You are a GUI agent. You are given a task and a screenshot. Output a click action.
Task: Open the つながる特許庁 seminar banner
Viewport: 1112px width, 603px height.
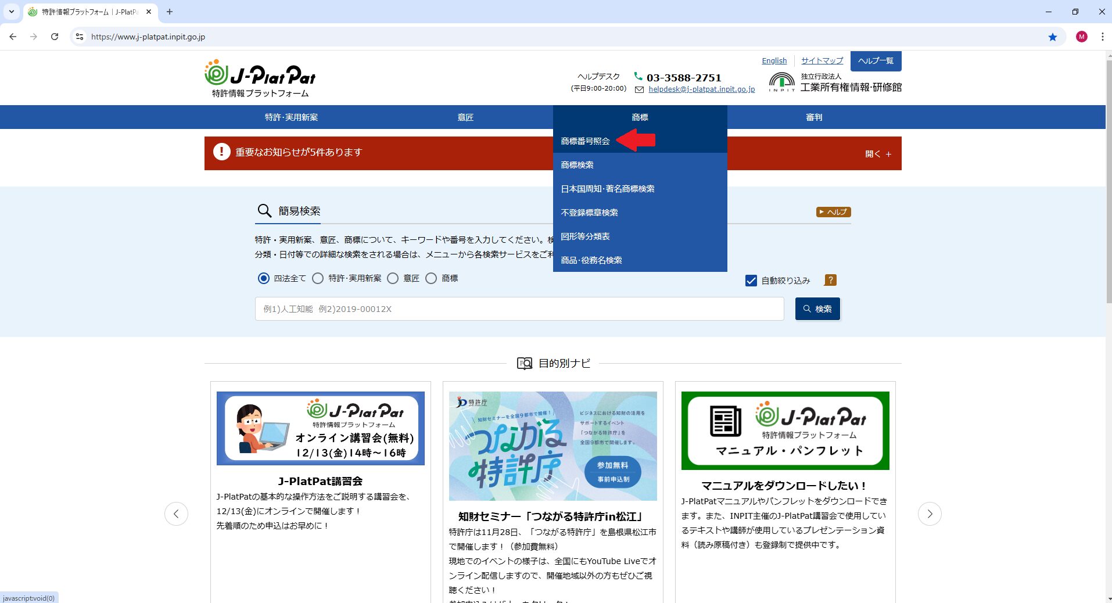[553, 446]
